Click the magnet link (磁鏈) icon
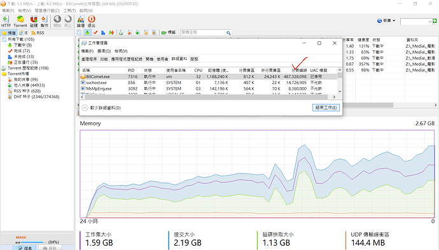Screen dimensions: 439x250 coord(34,21)
